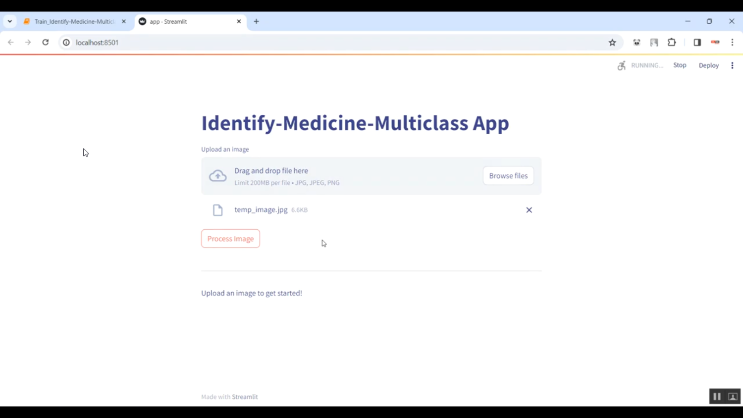This screenshot has width=743, height=418.
Task: Open the Chrome three-dot menu
Action: (732, 43)
